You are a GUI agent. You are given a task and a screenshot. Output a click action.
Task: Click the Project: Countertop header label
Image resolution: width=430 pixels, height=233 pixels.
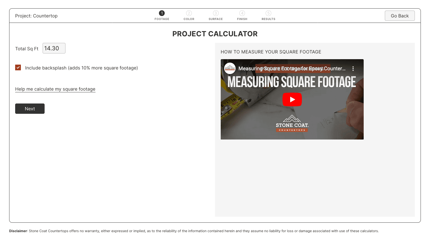tap(36, 16)
